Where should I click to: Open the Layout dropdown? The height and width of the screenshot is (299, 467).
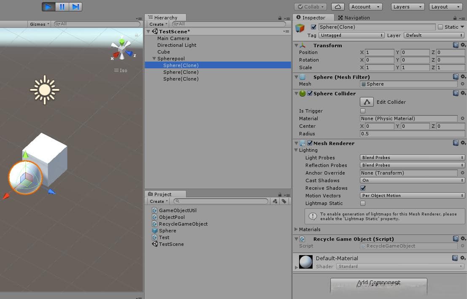click(x=445, y=7)
